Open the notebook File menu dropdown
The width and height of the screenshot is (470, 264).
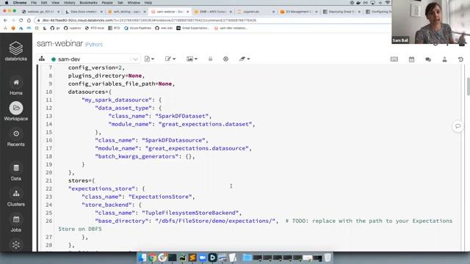pyautogui.click(x=149, y=59)
